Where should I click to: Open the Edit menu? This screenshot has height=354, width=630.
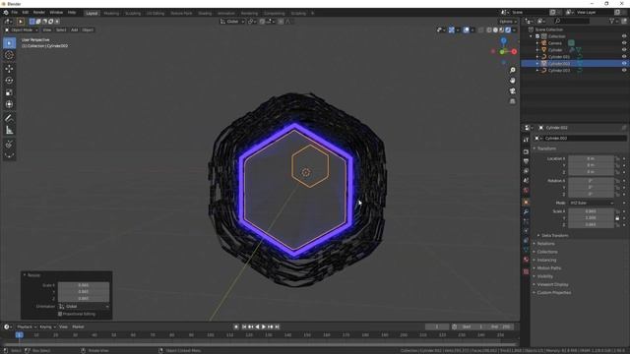(26, 13)
